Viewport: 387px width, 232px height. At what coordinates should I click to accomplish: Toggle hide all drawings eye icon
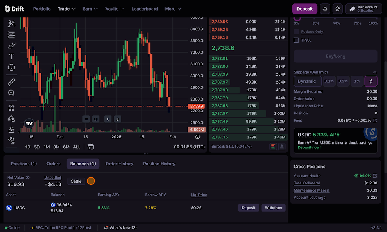coord(11,140)
